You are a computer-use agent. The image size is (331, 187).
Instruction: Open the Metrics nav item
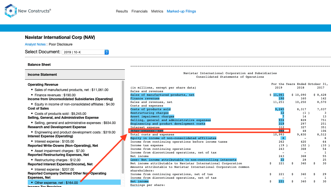click(157, 11)
